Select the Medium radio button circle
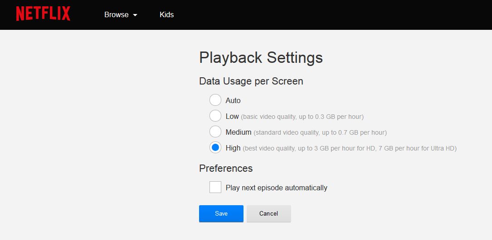The height and width of the screenshot is (240, 492). [x=215, y=132]
